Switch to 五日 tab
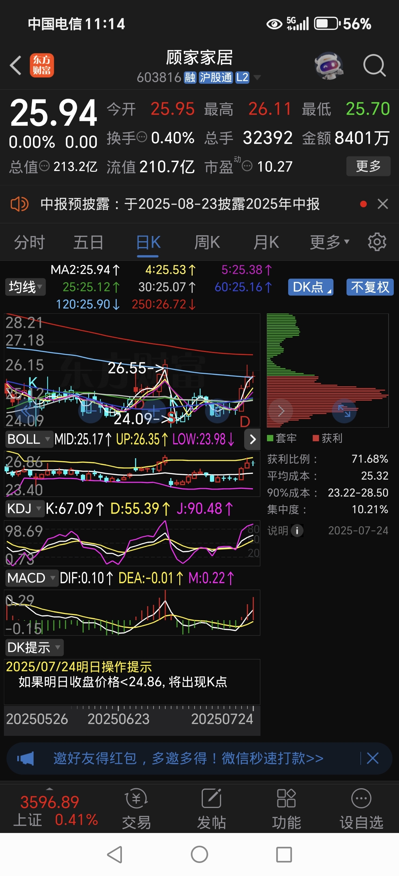This screenshot has width=399, height=876. (x=88, y=242)
